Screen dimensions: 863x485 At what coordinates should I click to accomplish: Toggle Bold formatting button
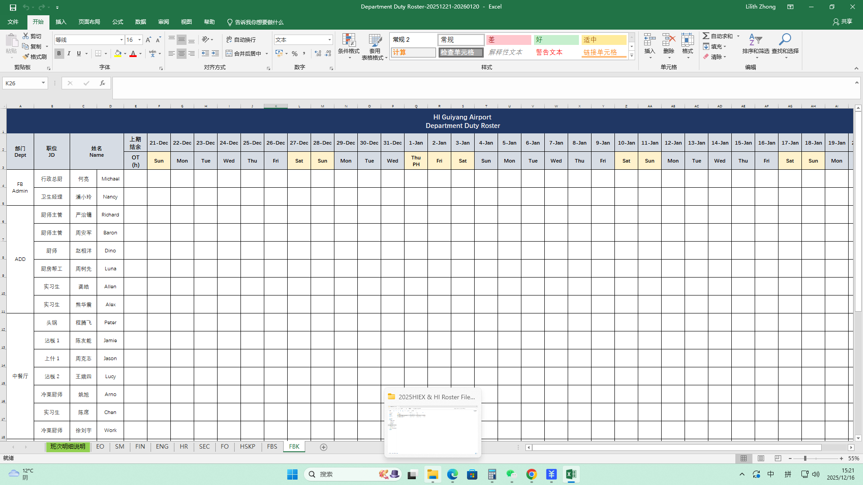tap(59, 53)
